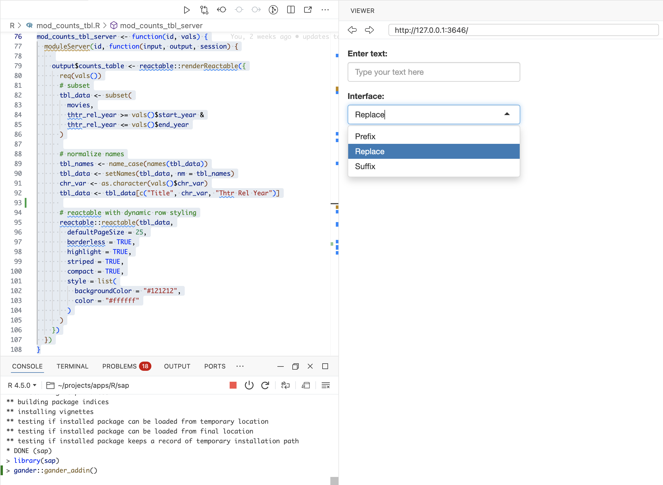Click line number 76 in gutter
This screenshot has width=663, height=485.
tap(18, 37)
